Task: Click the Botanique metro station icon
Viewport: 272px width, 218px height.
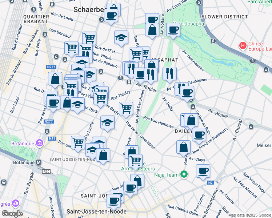Action: pyautogui.click(x=39, y=162)
